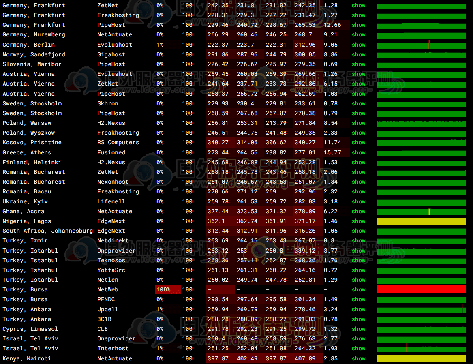Click the yellow graph bar for Nigeria, Lagos
This screenshot has width=473, height=364.
coord(422,221)
